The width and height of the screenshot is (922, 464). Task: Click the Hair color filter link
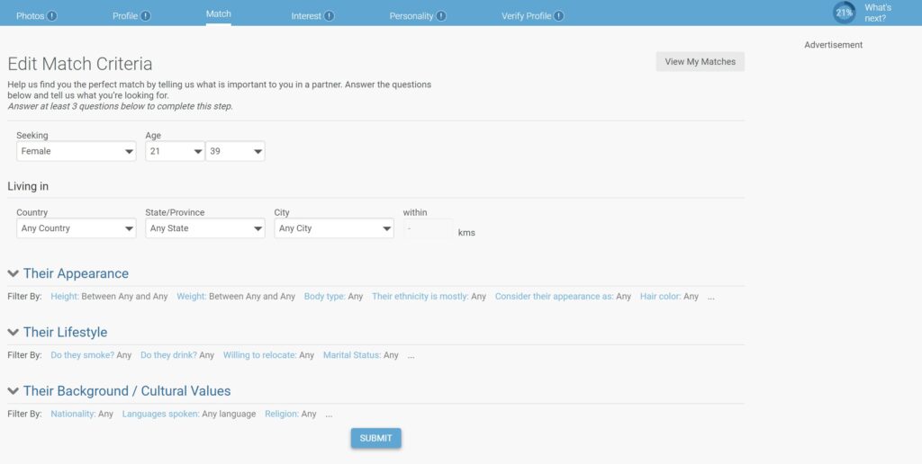tap(660, 296)
